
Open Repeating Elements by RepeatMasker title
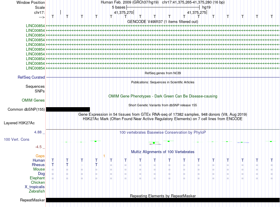point(163,196)
